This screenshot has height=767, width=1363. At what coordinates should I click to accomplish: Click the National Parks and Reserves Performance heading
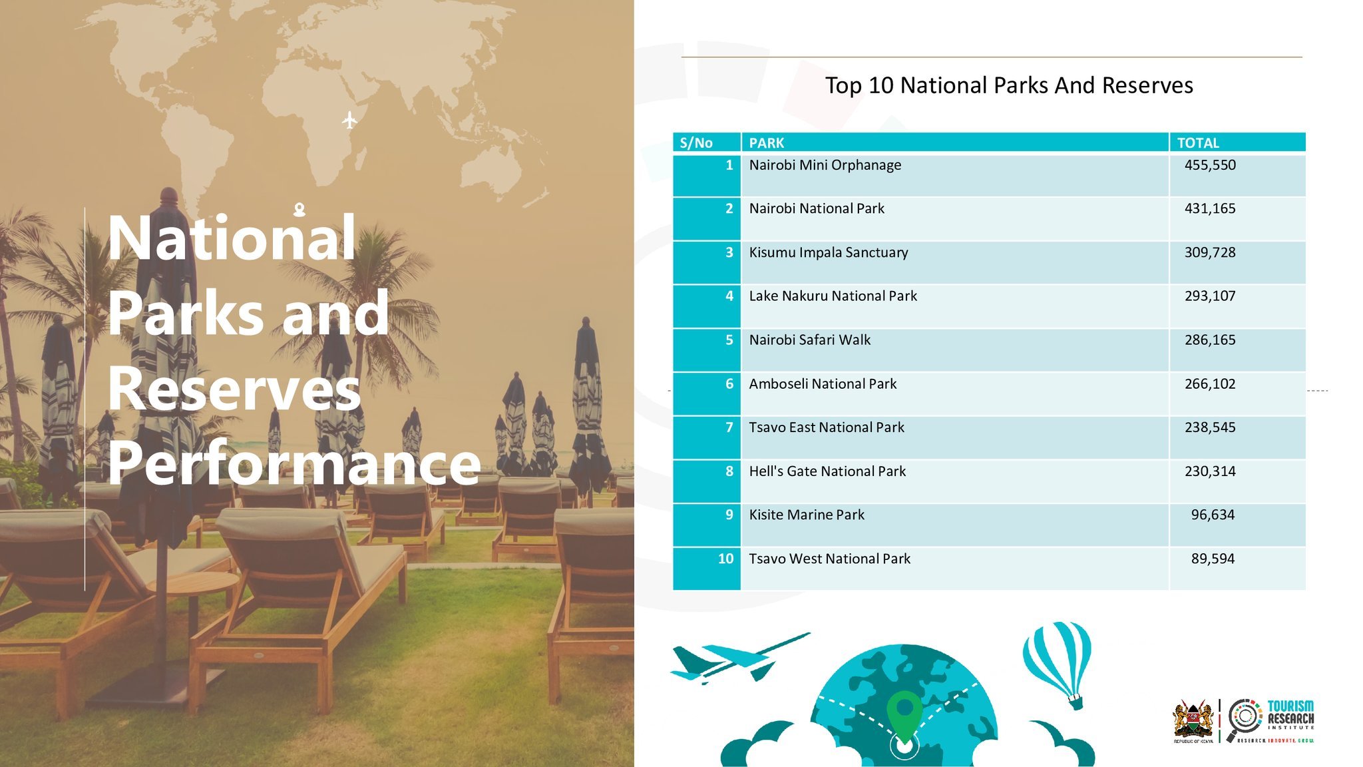click(x=293, y=350)
